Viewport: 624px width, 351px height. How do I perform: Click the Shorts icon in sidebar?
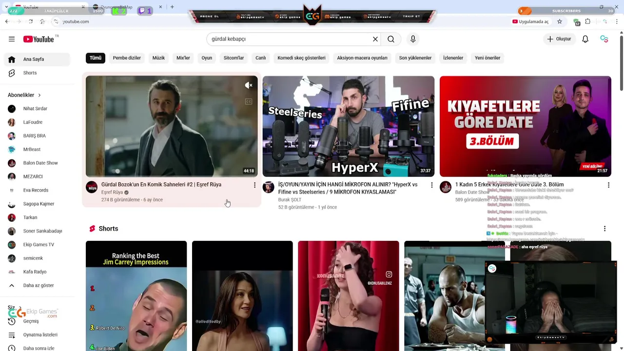(12, 73)
